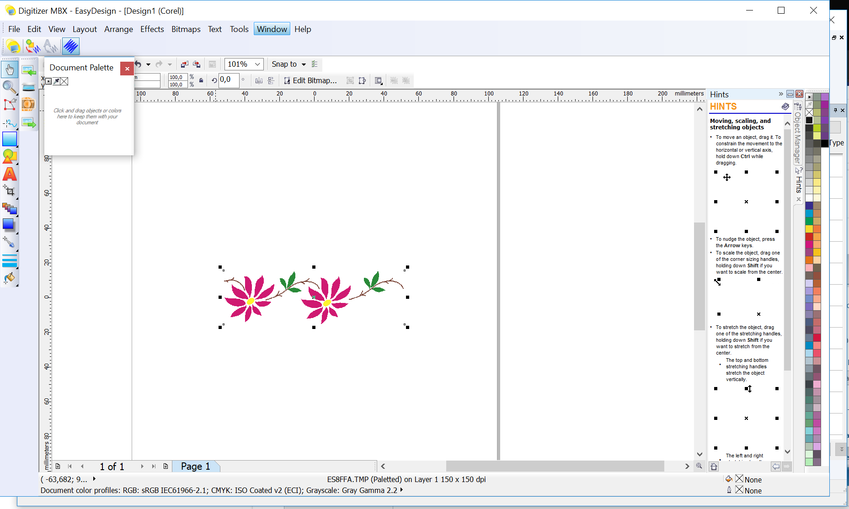Viewport: 849px width, 509px height.
Task: Open the Bitmaps menu
Action: click(186, 29)
